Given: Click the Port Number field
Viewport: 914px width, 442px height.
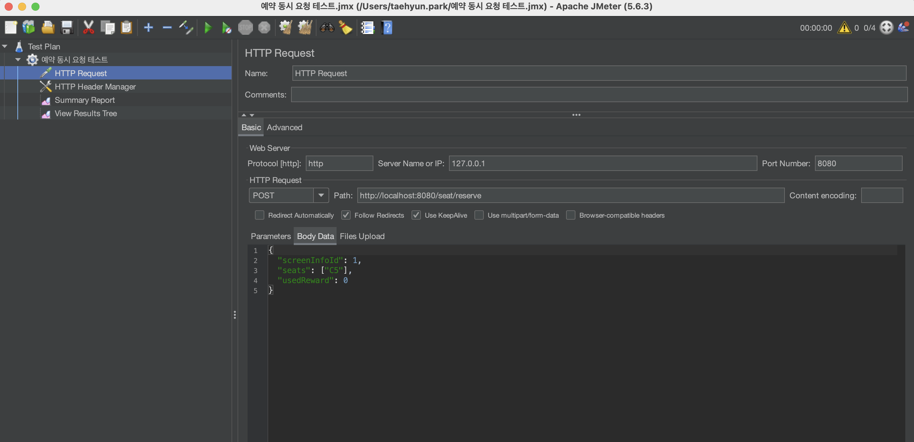Looking at the screenshot, I should point(858,163).
